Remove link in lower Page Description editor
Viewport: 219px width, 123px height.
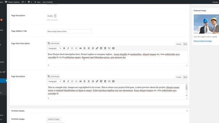point(101,81)
